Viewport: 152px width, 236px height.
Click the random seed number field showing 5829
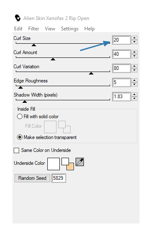pos(59,178)
